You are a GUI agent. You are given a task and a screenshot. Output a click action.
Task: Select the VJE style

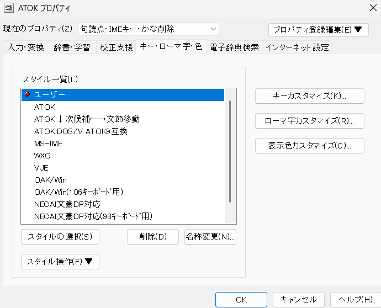pyautogui.click(x=123, y=168)
